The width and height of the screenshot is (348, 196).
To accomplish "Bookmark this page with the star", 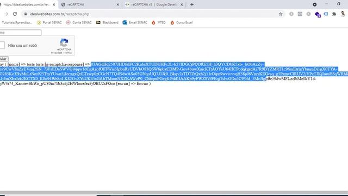I will coord(281,14).
